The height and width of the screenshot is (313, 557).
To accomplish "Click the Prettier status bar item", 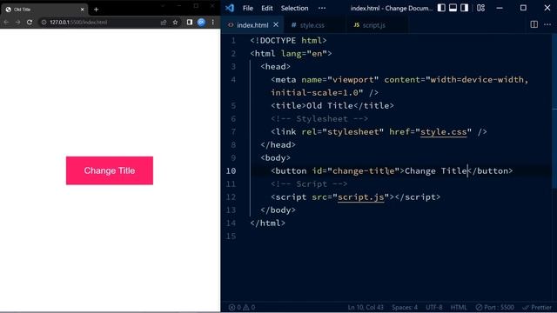I will [x=537, y=307].
